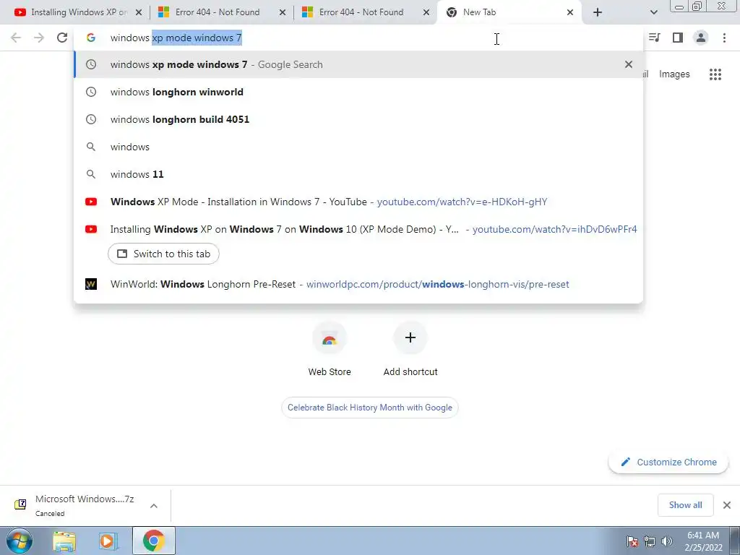The height and width of the screenshot is (555, 740).
Task: Close the 'Installing Windows XP' tab
Action: 139,12
